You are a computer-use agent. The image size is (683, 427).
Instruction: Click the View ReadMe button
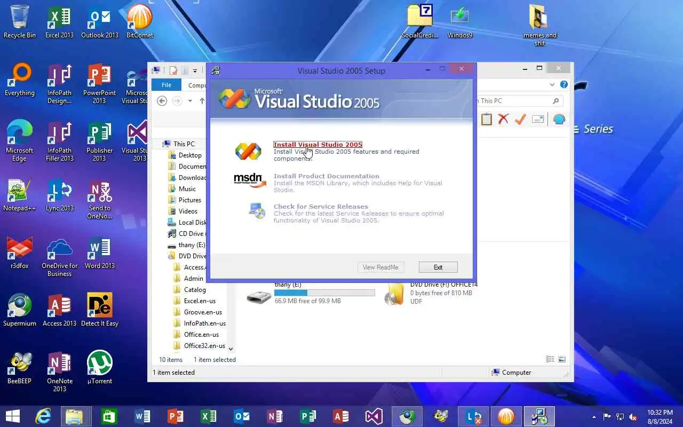coord(380,267)
